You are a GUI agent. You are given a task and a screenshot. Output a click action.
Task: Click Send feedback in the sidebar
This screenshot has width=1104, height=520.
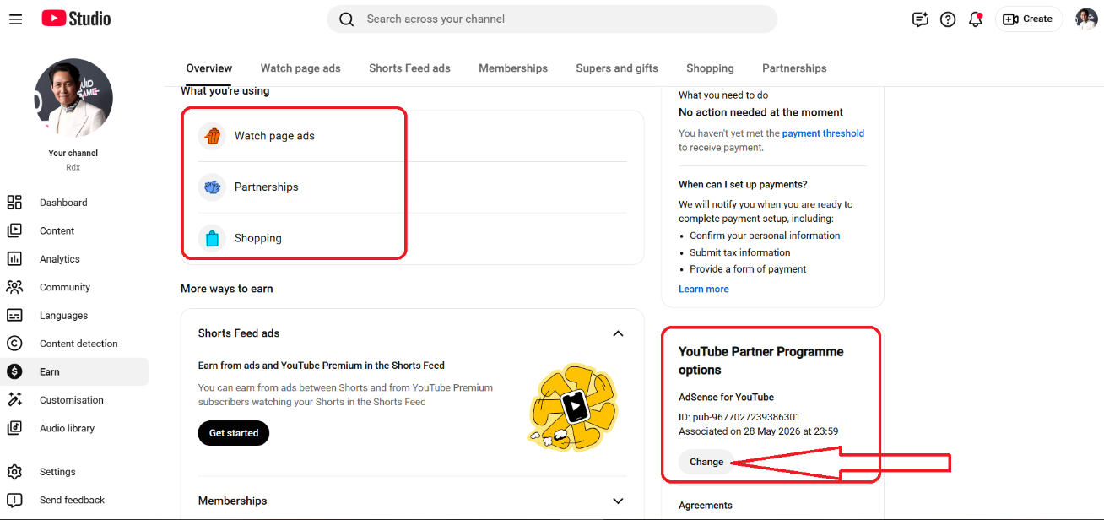coord(74,500)
